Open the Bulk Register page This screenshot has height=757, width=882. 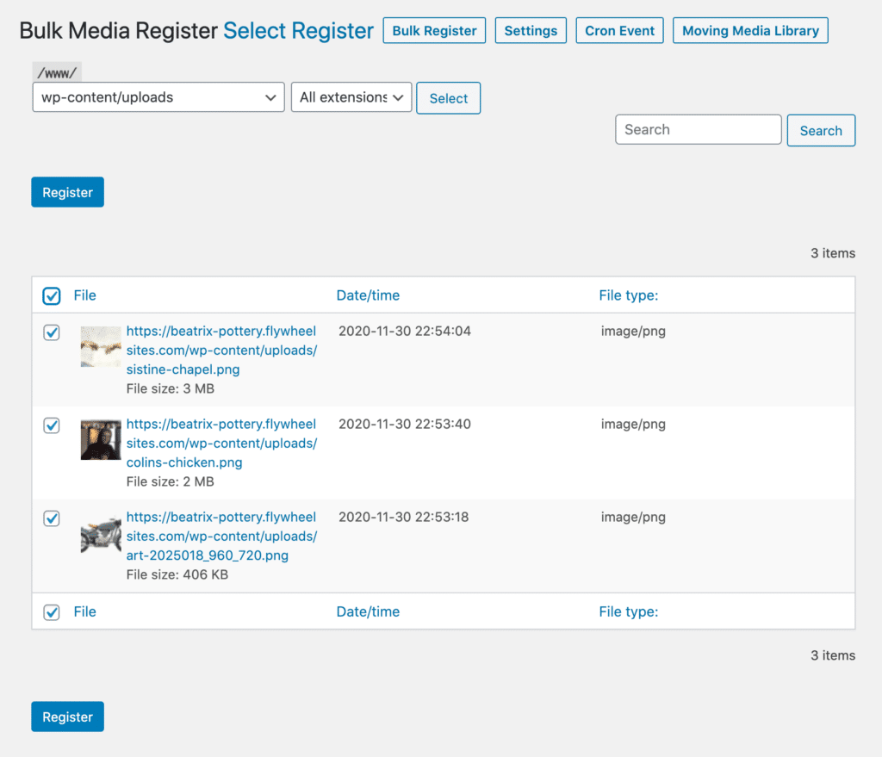[434, 30]
